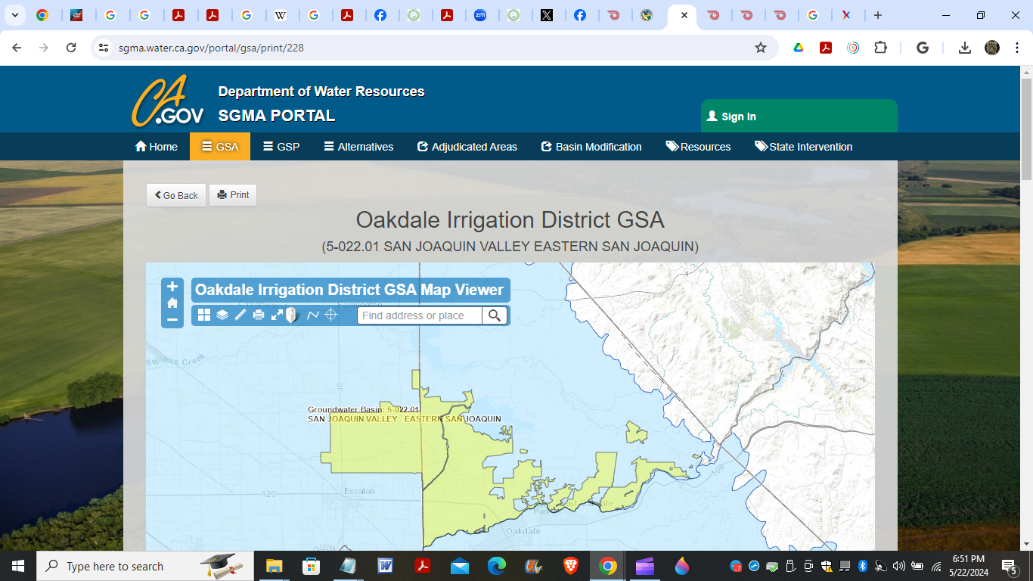Open Adjudicated Areas in the navigation bar
1033x581 pixels.
point(467,147)
